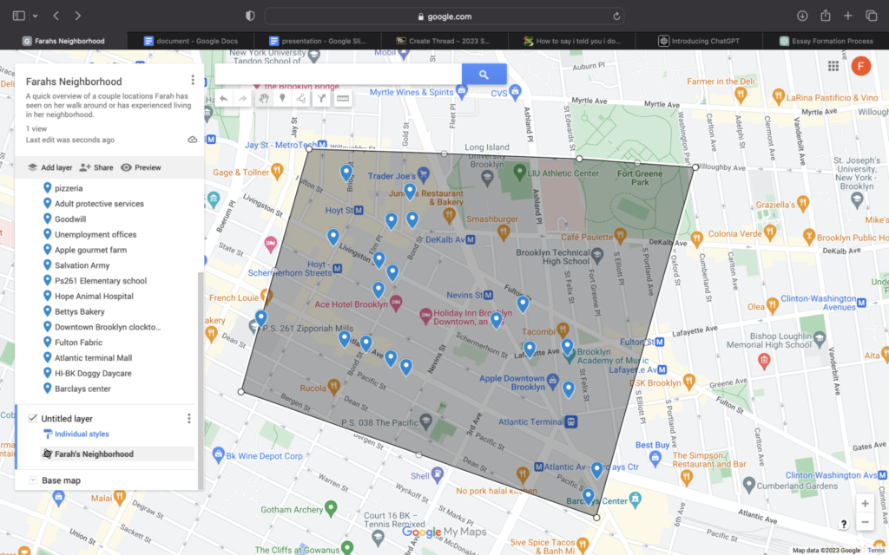Open the ruler measure distances tool

coord(342,99)
